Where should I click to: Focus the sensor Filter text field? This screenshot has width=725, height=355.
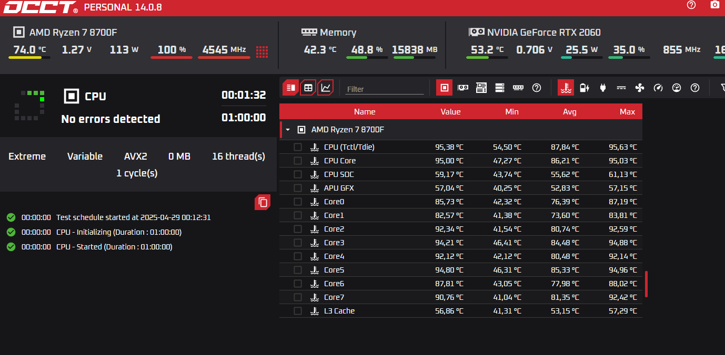385,89
